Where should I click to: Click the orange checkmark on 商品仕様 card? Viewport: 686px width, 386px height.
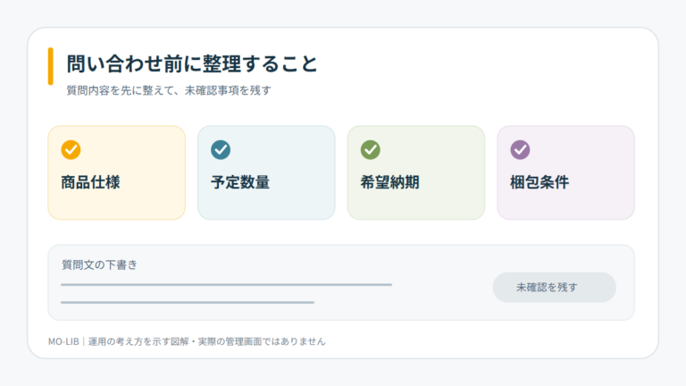[x=71, y=150]
